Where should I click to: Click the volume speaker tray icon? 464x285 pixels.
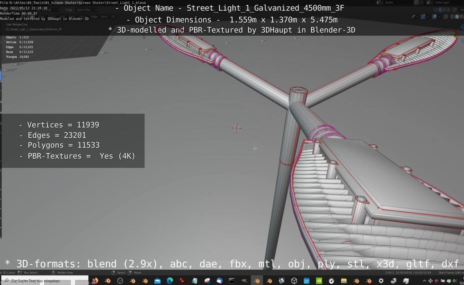tap(455, 281)
